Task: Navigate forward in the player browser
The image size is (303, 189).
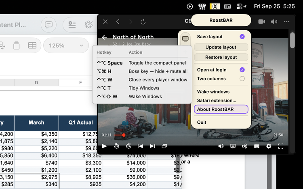Action: tap(130, 22)
